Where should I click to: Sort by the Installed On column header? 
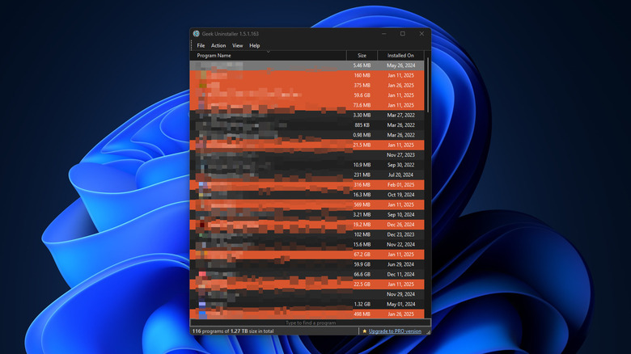(400, 56)
